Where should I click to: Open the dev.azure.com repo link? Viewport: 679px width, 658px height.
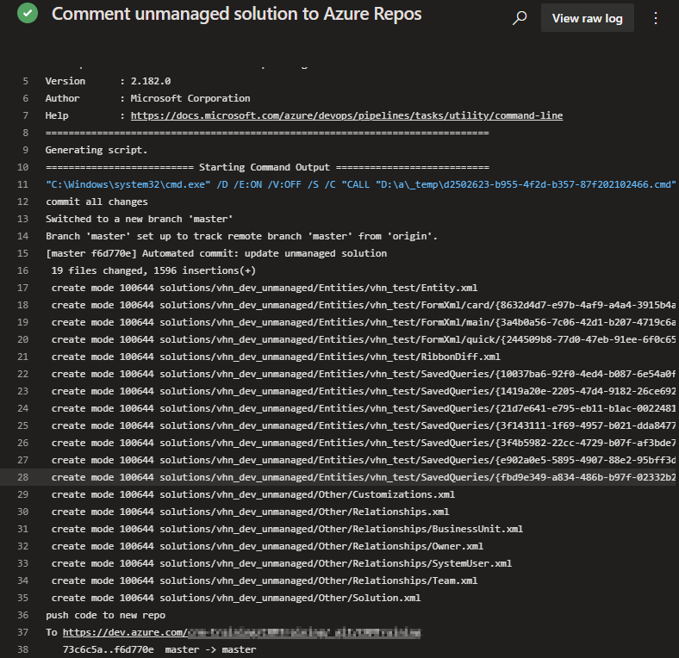coord(241,632)
